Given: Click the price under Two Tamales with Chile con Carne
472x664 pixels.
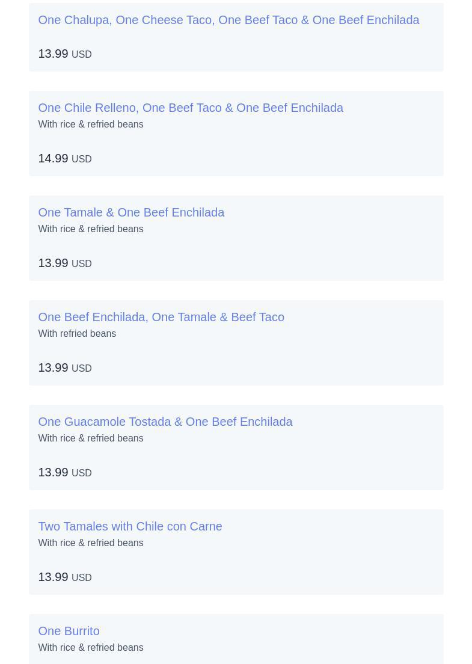Looking at the screenshot, I should pos(65,577).
